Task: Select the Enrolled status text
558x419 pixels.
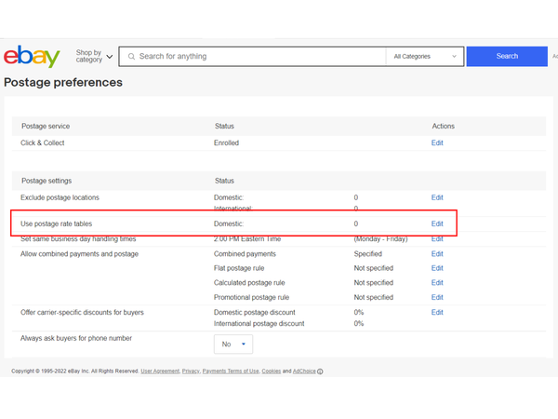Action: pyautogui.click(x=226, y=142)
